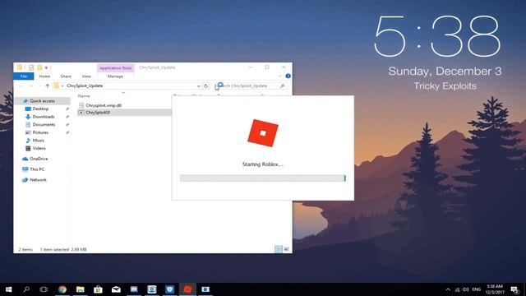Open Microsoft Store on the taskbar
Screen dimensions: 526x296
pyautogui.click(x=98, y=289)
